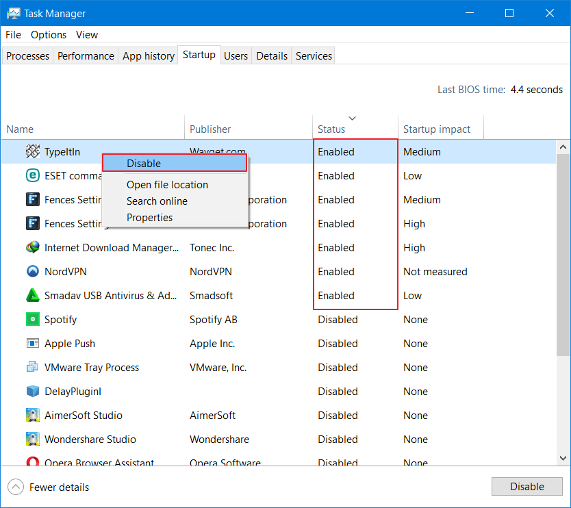The width and height of the screenshot is (571, 508).
Task: Click the DelayPluginI cube icon
Action: coord(33,392)
